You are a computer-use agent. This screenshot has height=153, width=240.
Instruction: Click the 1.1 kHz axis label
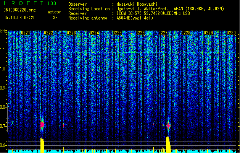(3, 50)
